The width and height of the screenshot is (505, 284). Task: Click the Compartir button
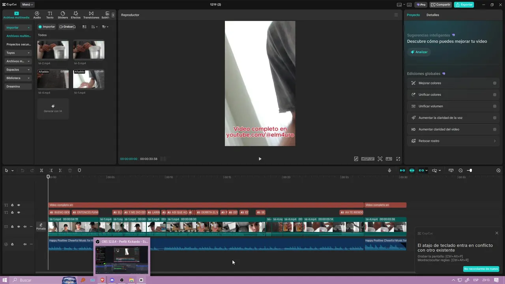[441, 5]
